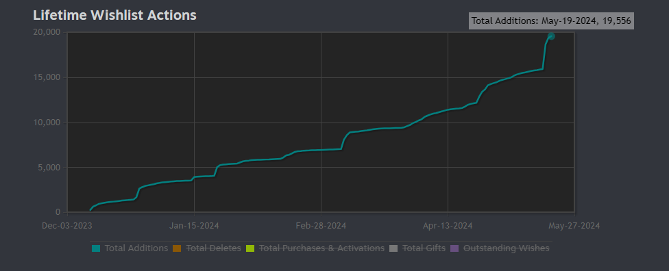Image resolution: width=669 pixels, height=271 pixels.
Task: Click the Feb-28-2024 x-axis label
Action: (x=321, y=226)
